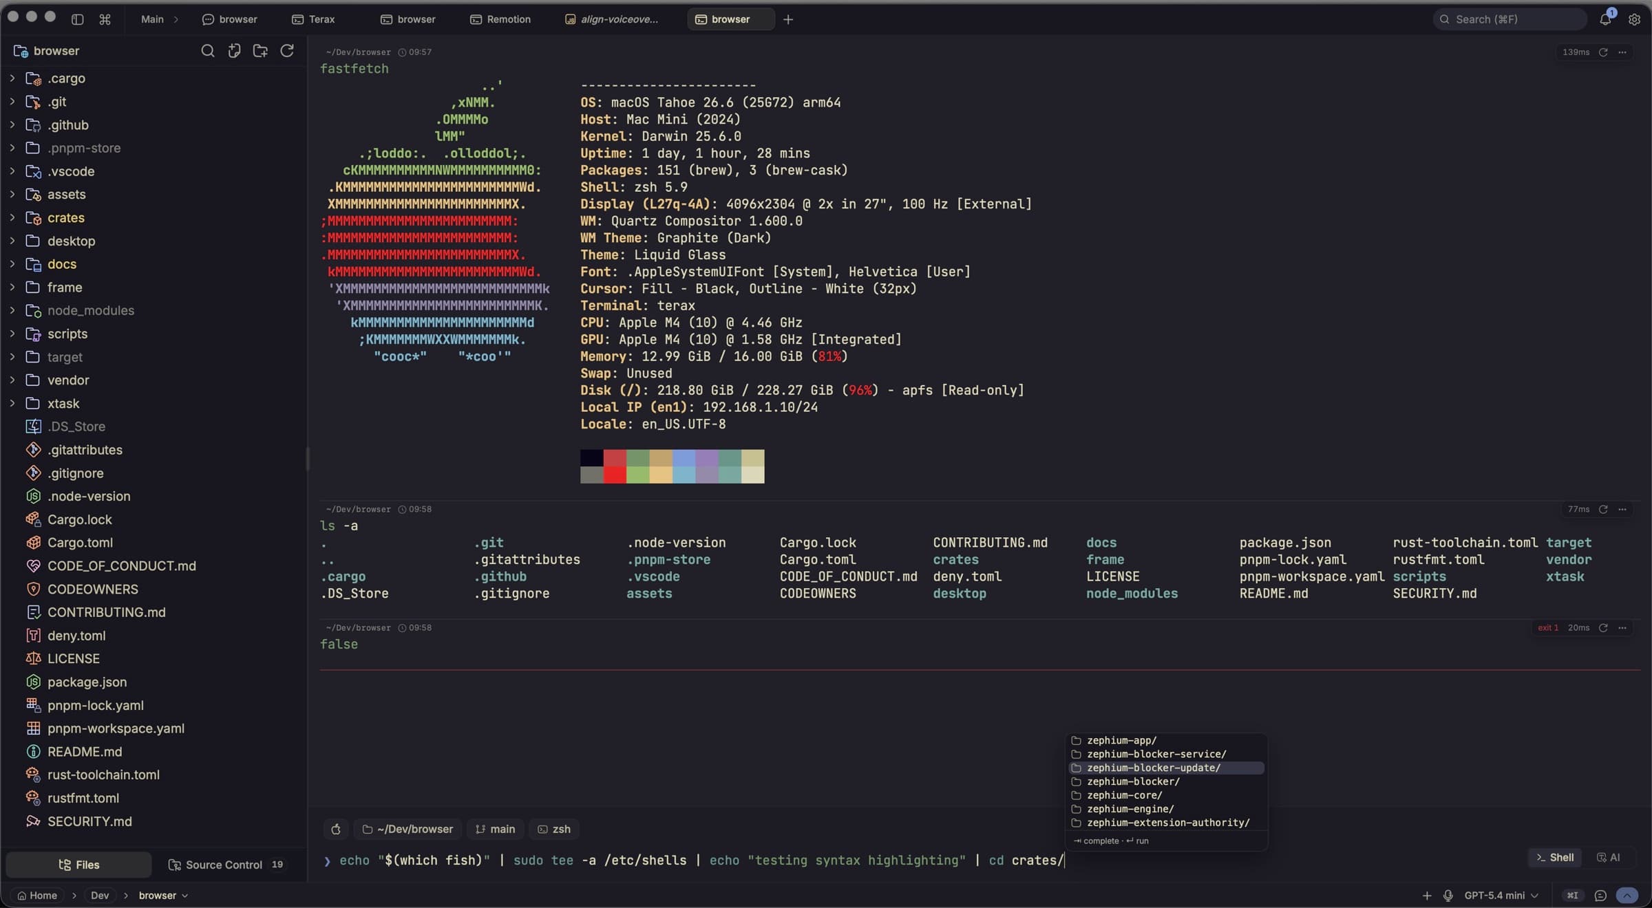The image size is (1652, 908).
Task: Expand the docs folder
Action: (x=12, y=264)
